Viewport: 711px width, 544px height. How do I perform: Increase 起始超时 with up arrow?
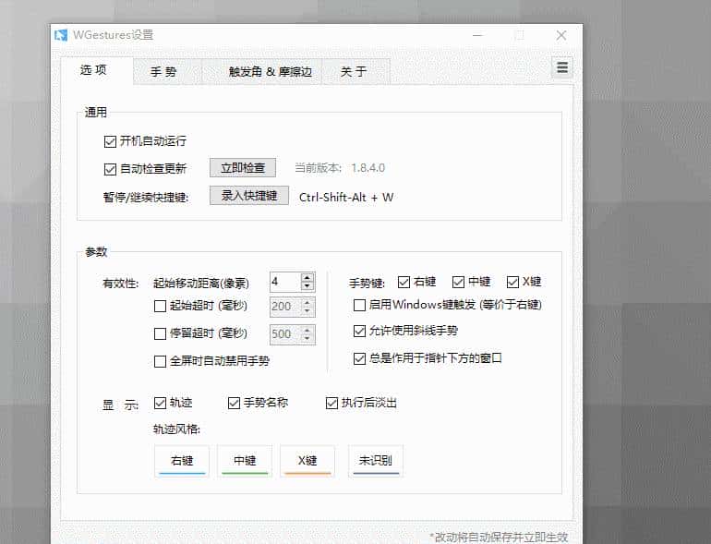(307, 302)
